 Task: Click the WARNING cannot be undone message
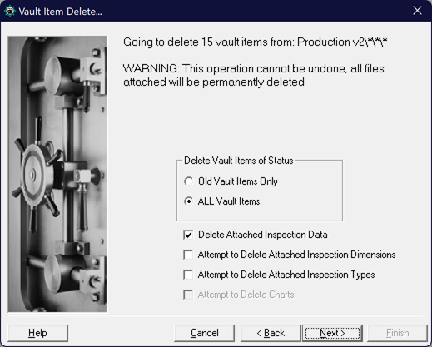254,75
